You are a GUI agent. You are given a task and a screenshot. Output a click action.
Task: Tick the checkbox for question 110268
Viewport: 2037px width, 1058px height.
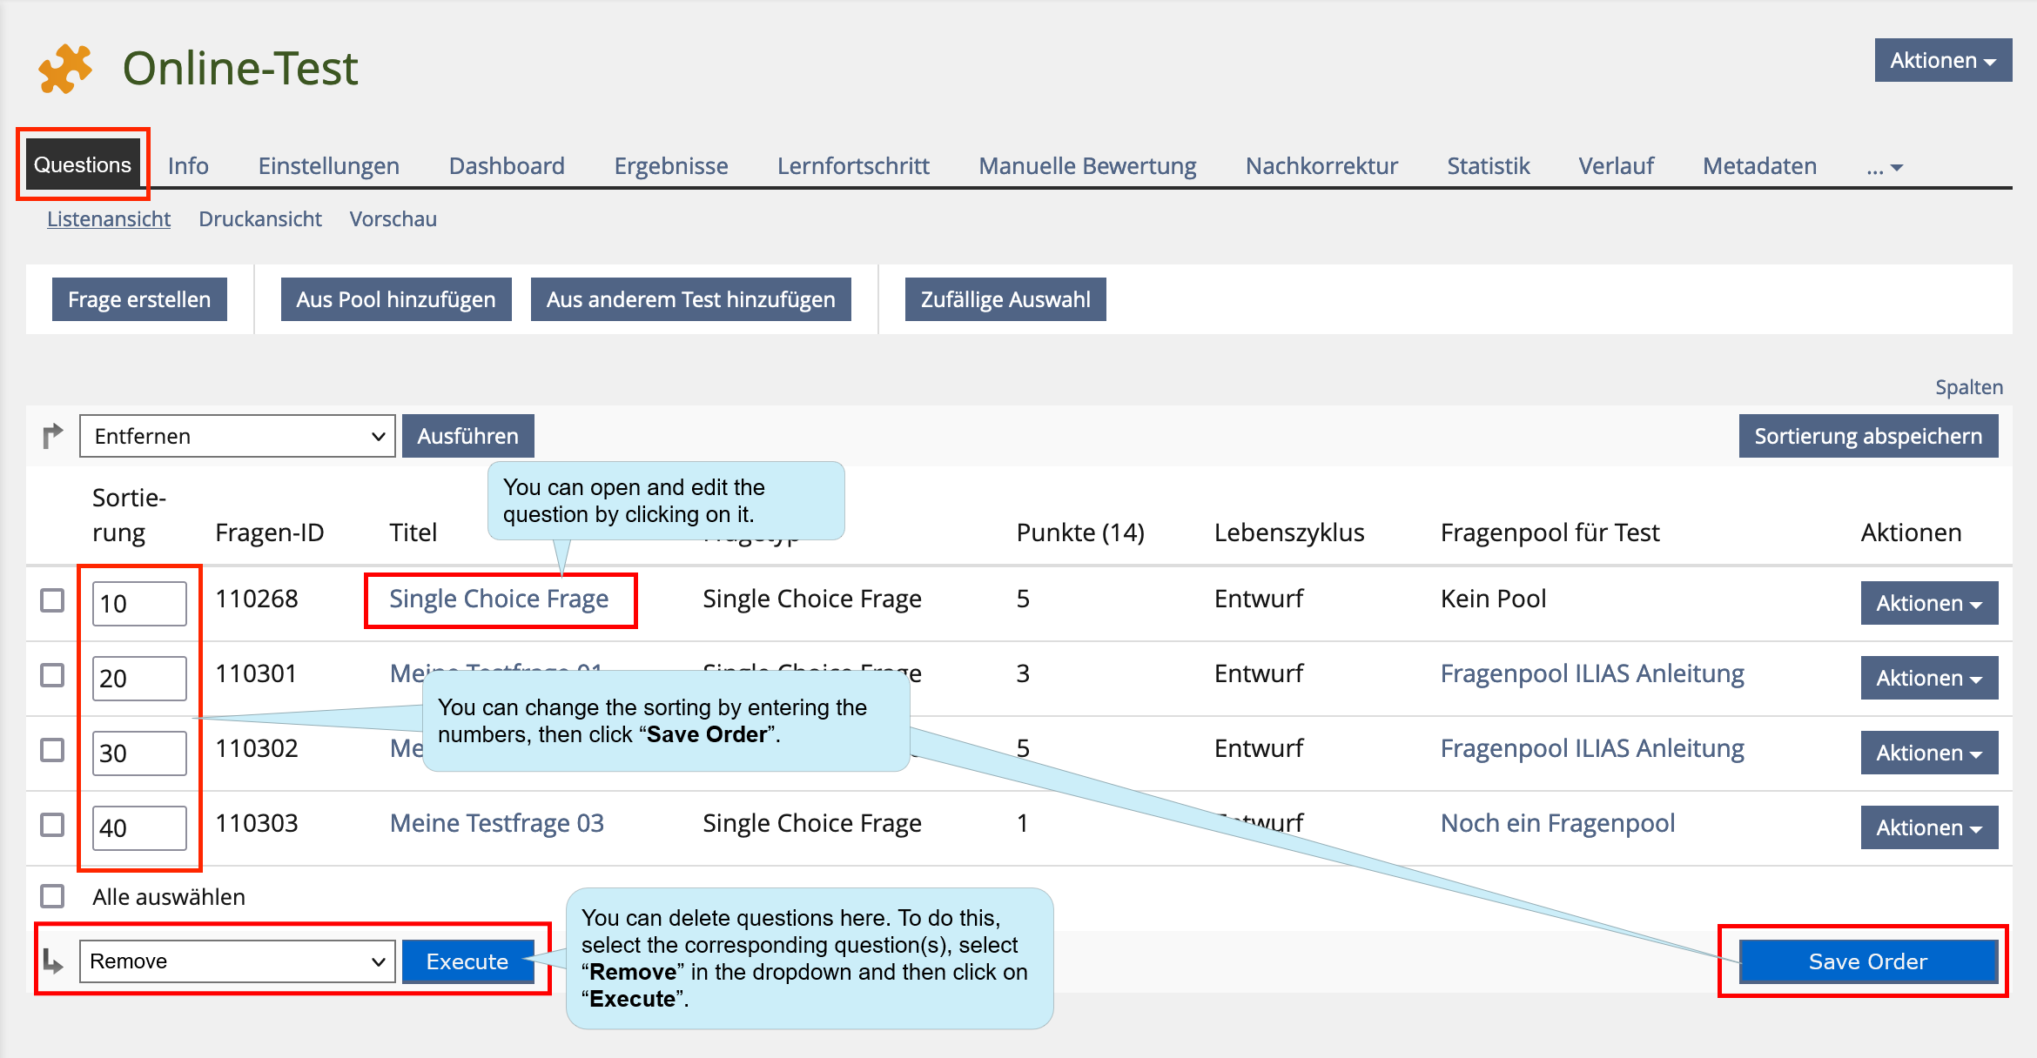(52, 600)
